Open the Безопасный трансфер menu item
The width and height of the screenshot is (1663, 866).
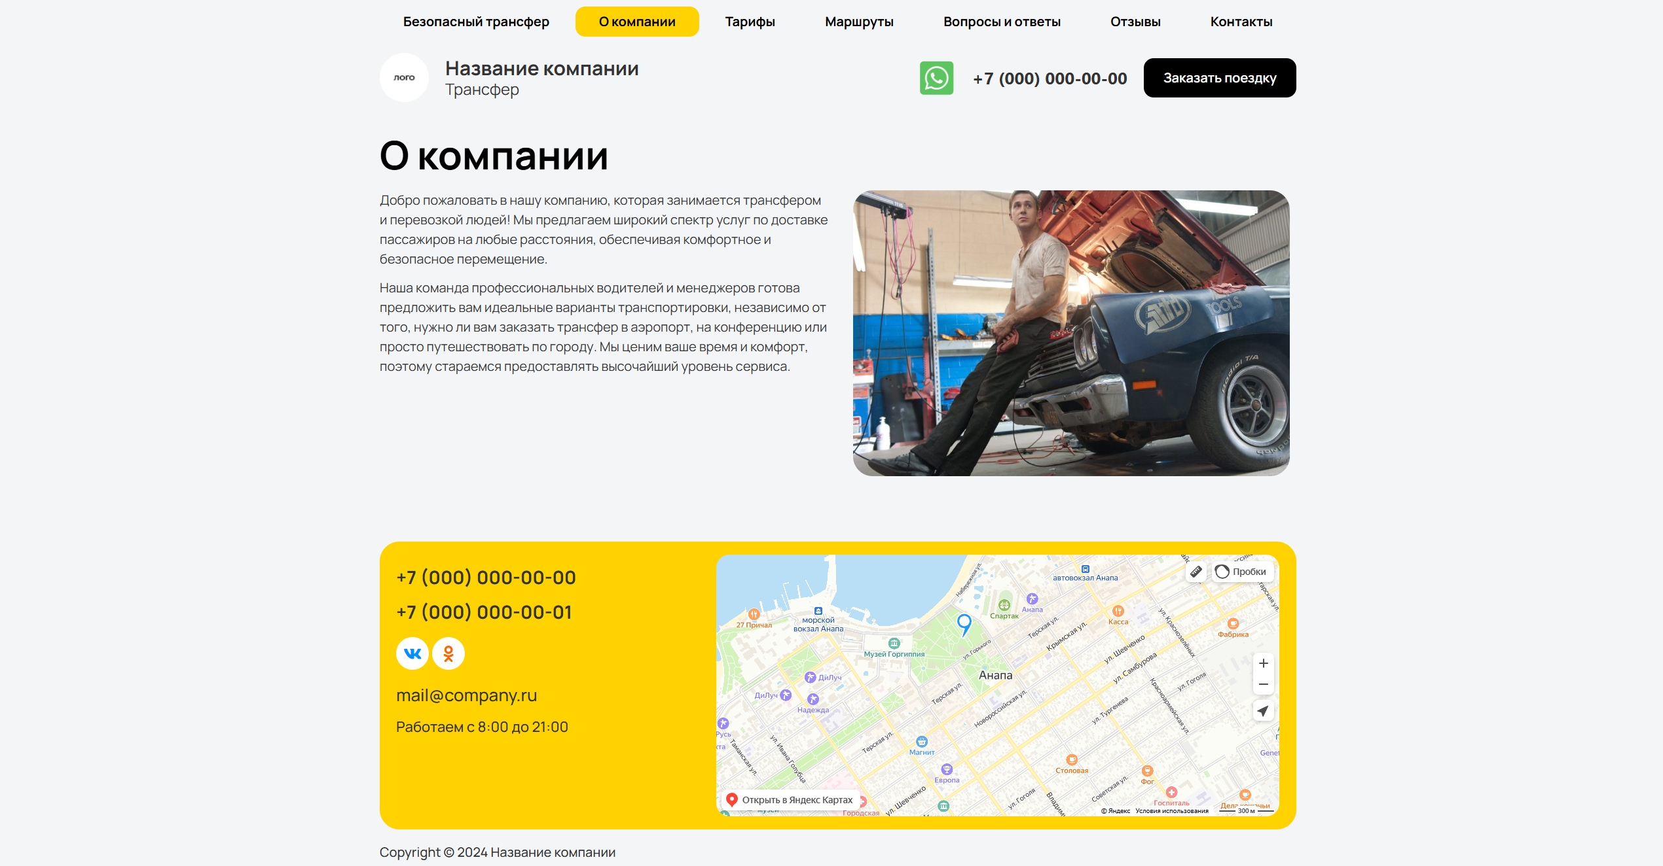pos(476,22)
